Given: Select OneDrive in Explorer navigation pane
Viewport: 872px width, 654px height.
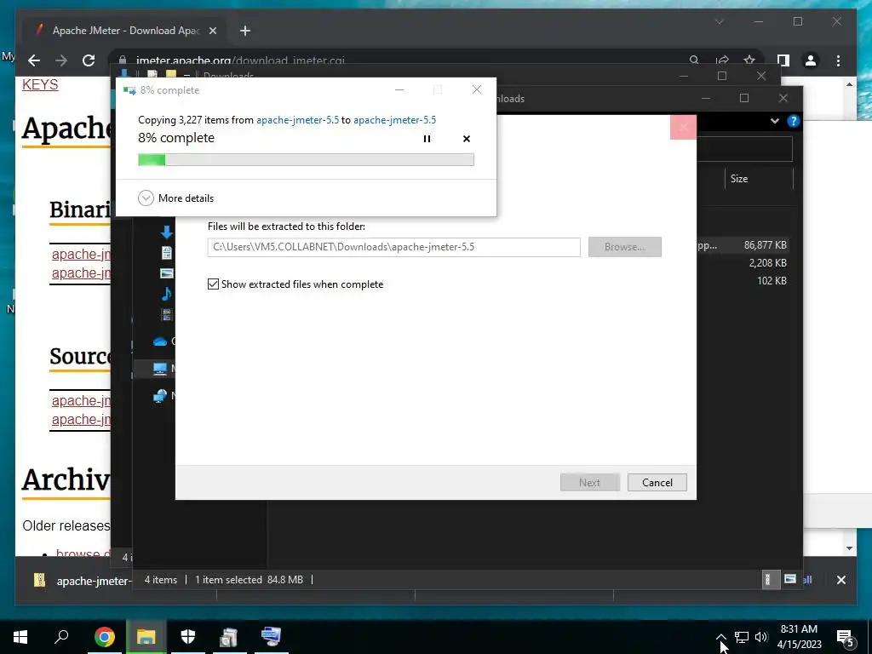Looking at the screenshot, I should tap(161, 341).
